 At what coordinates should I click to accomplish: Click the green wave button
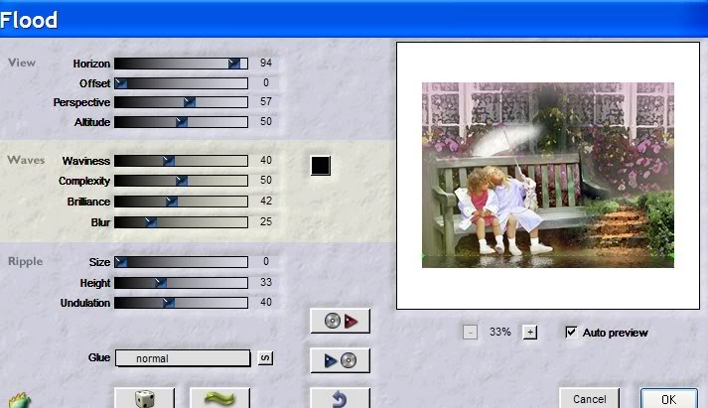[x=219, y=398]
